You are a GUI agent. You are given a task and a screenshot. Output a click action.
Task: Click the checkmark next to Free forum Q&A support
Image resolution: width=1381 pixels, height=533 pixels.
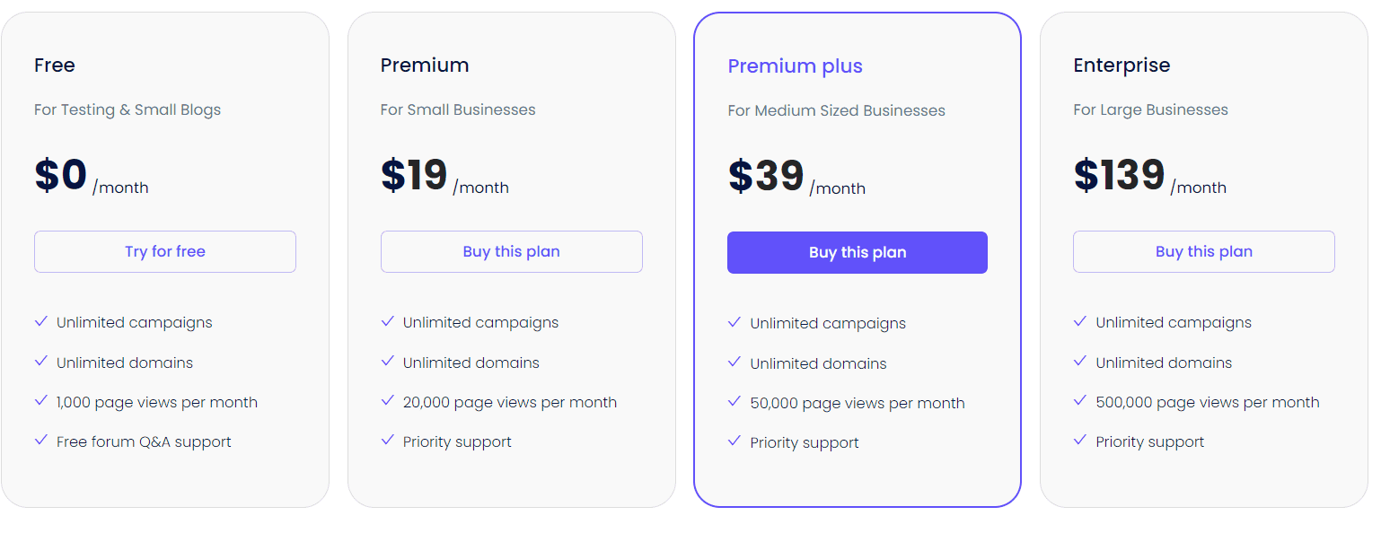point(41,441)
